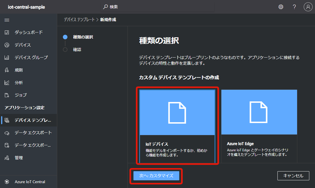
Task: Click the 次へ: カスタマイズ button
Action: [156, 176]
